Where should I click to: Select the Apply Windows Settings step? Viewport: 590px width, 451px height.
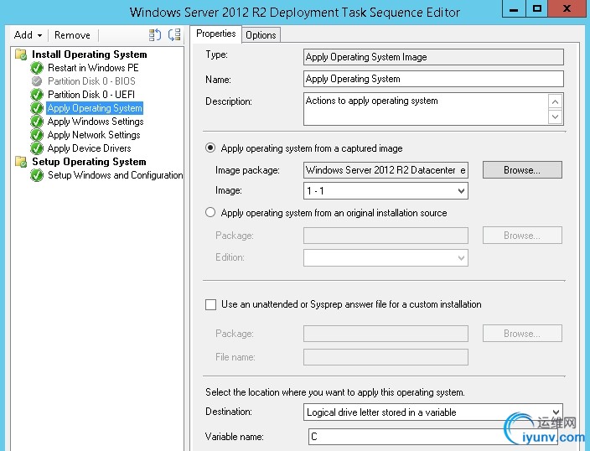click(x=96, y=122)
